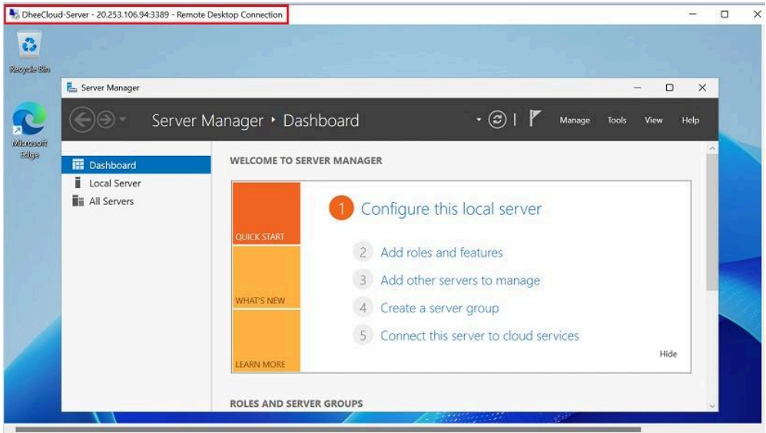
Task: Click Connect this server to cloud services
Action: tap(479, 335)
